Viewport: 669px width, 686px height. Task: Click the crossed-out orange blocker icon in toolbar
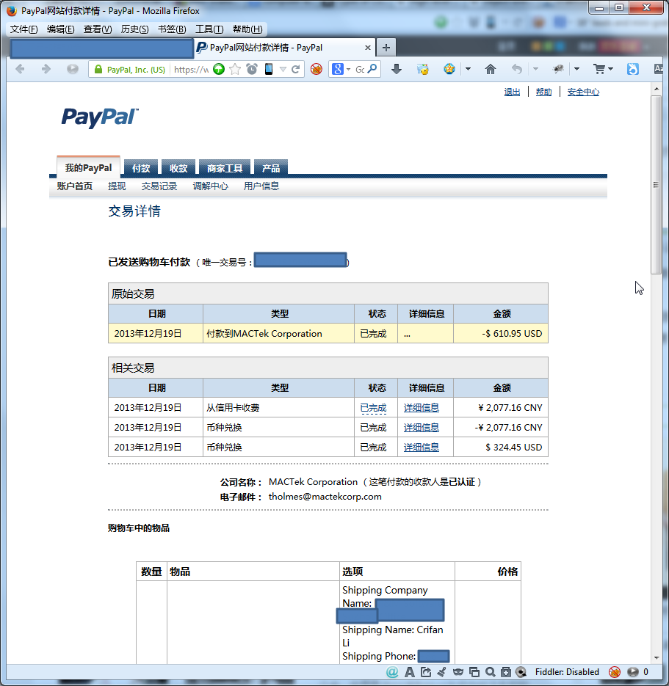316,69
